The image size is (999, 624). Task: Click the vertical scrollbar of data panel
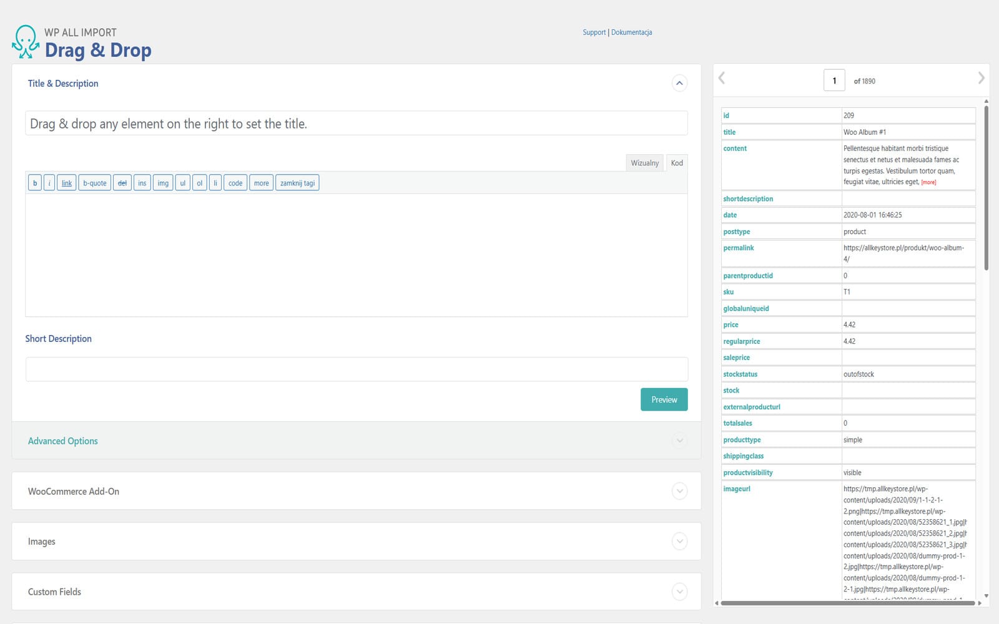click(x=986, y=187)
